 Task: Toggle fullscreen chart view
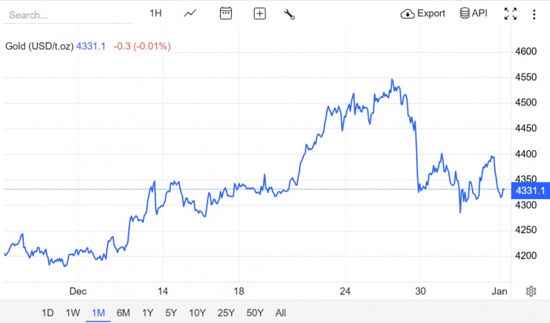click(x=511, y=13)
